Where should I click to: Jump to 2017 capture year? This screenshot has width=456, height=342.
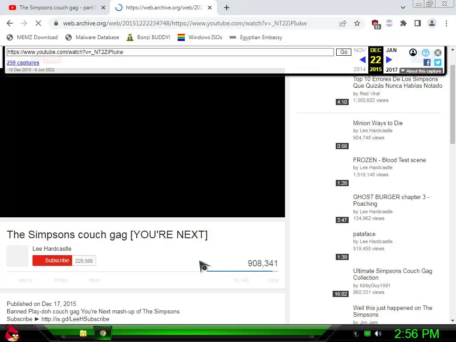pyautogui.click(x=392, y=69)
